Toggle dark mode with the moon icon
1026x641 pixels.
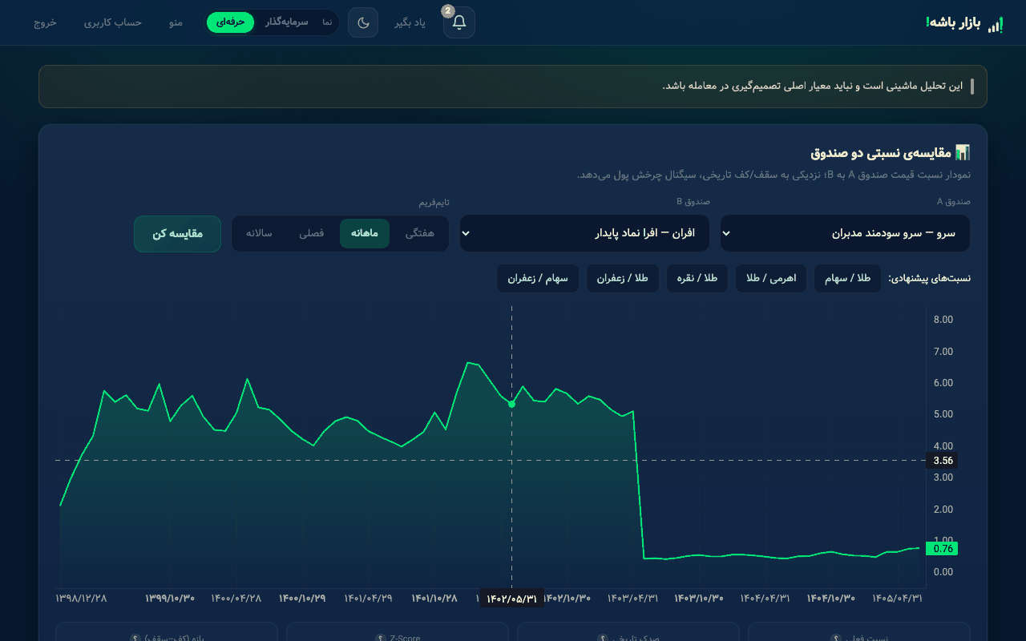tap(363, 22)
